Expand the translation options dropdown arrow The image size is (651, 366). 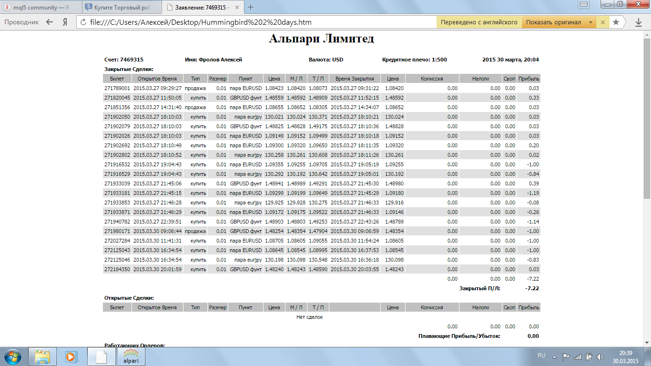click(590, 22)
